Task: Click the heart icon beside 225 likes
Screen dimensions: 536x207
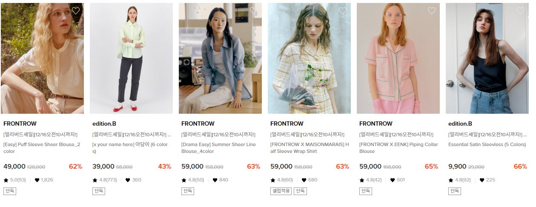Action: pyautogui.click(x=482, y=180)
